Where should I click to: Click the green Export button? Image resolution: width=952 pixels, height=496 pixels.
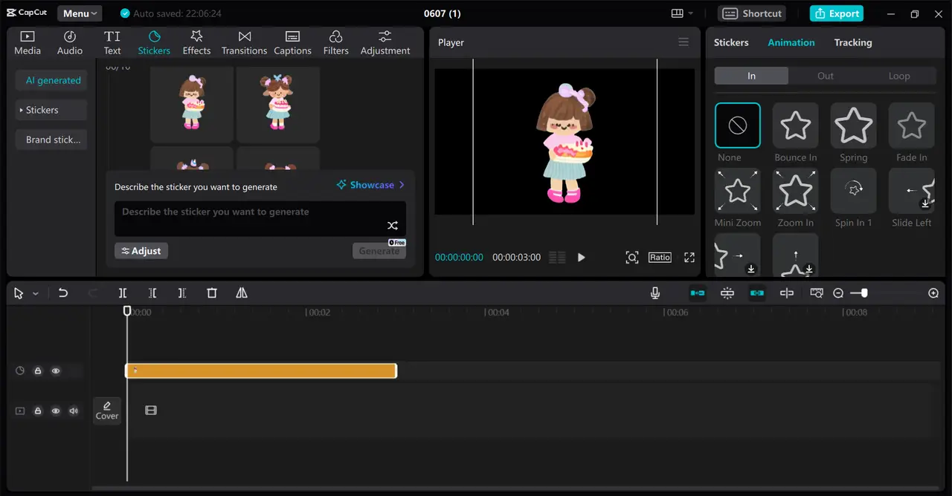tap(836, 13)
